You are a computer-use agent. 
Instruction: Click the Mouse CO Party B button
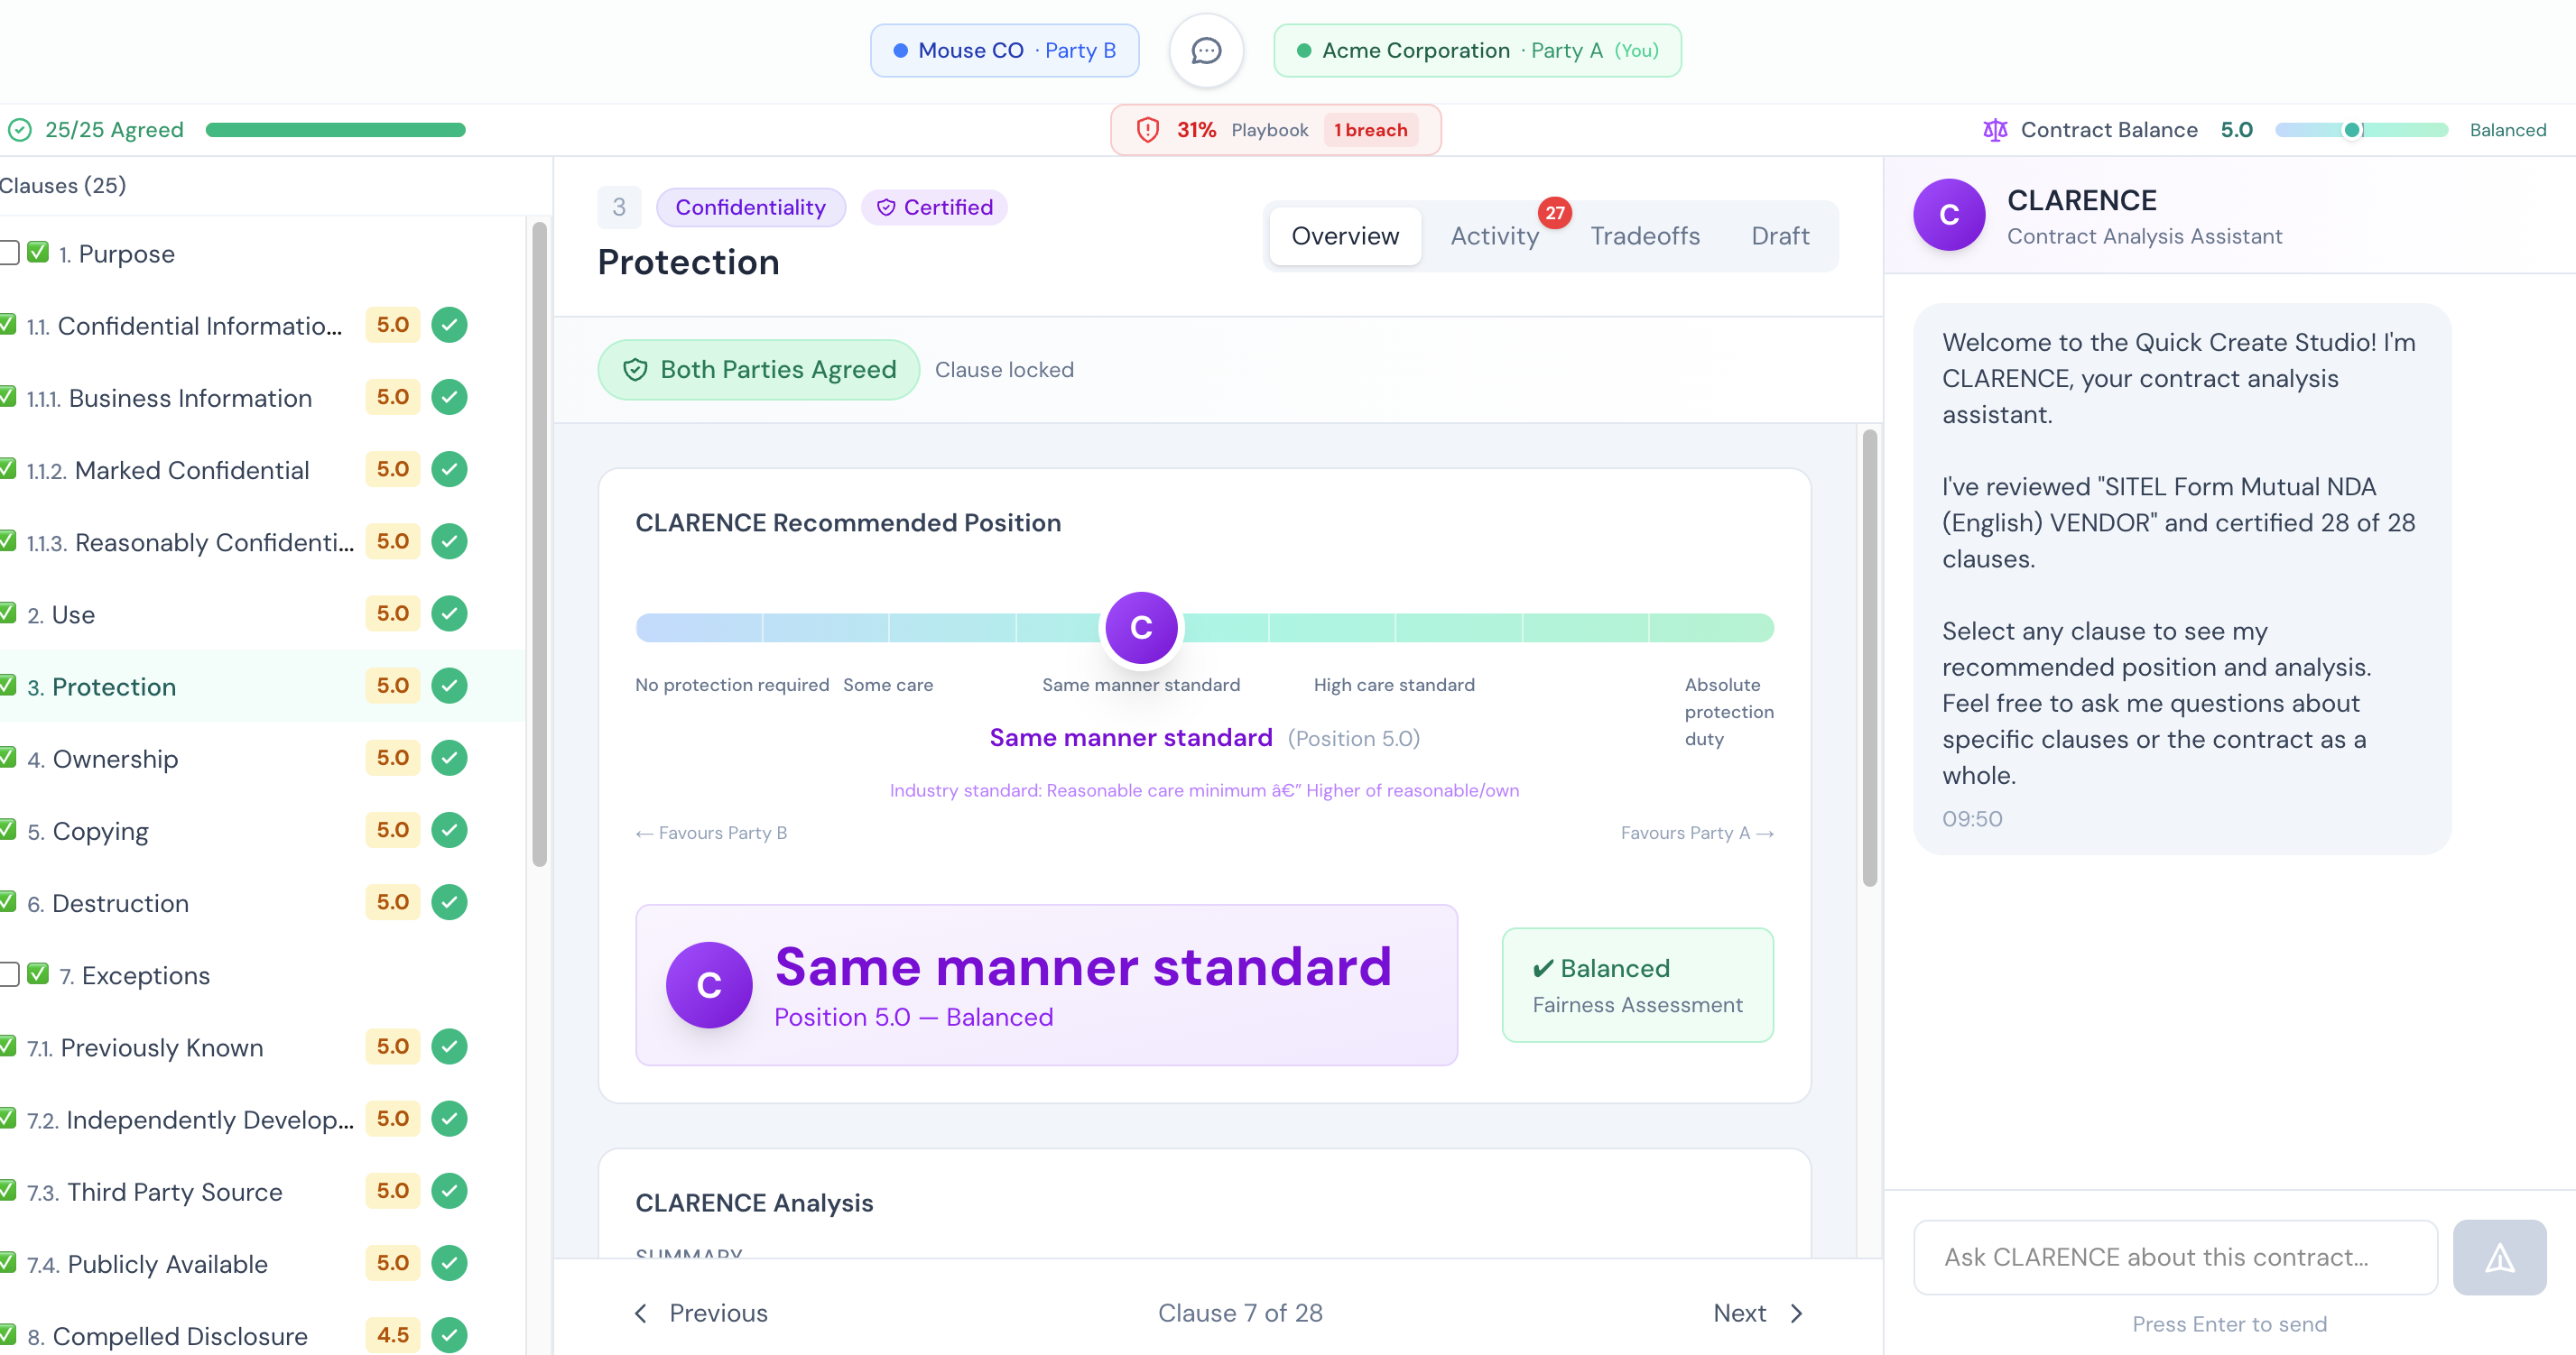pos(1004,50)
